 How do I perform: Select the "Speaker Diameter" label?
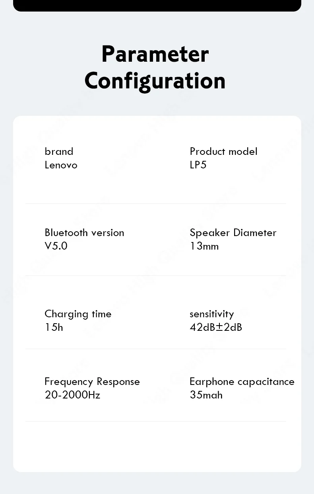tap(233, 233)
